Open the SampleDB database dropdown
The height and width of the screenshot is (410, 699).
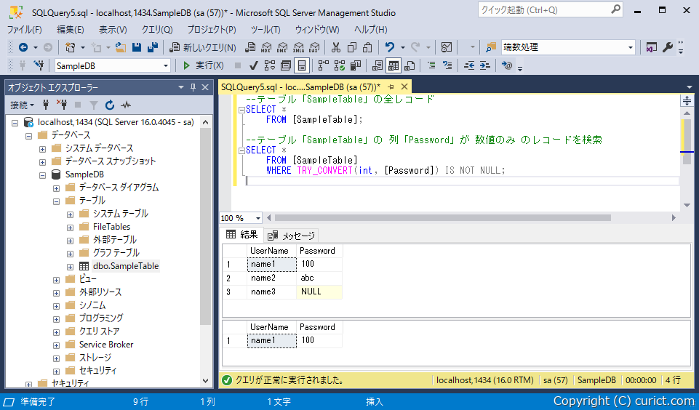tap(166, 66)
